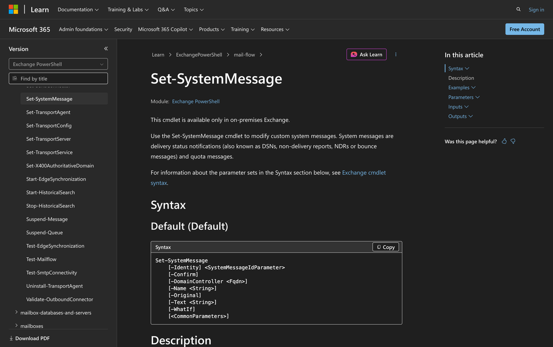Open the Exchange cmdlet syntax link
Screen dimensions: 553x347
click(x=268, y=178)
